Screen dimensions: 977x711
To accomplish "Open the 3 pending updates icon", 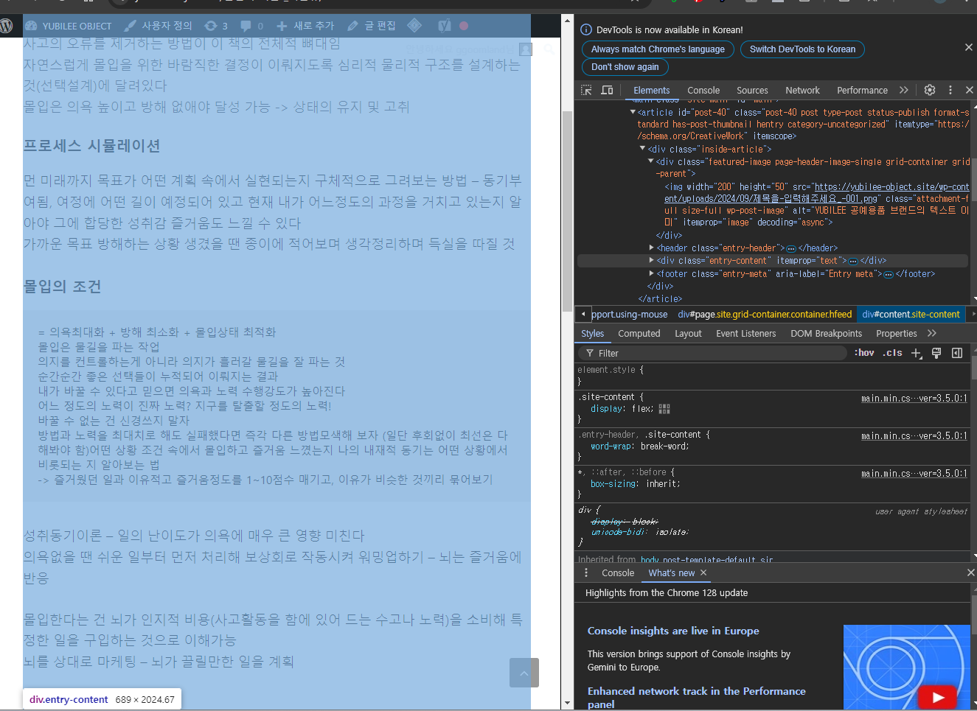I will [x=216, y=26].
